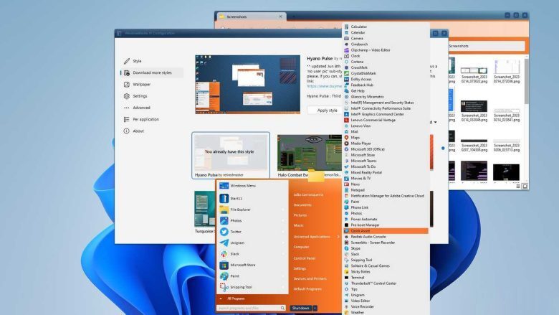Click the search programs and files field
559x315 pixels.
click(x=251, y=308)
